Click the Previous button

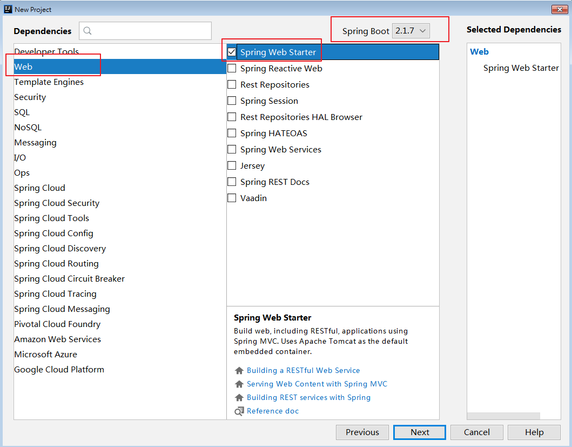click(x=362, y=432)
